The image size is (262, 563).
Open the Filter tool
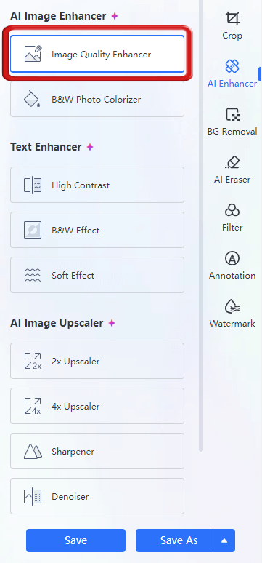click(x=232, y=217)
